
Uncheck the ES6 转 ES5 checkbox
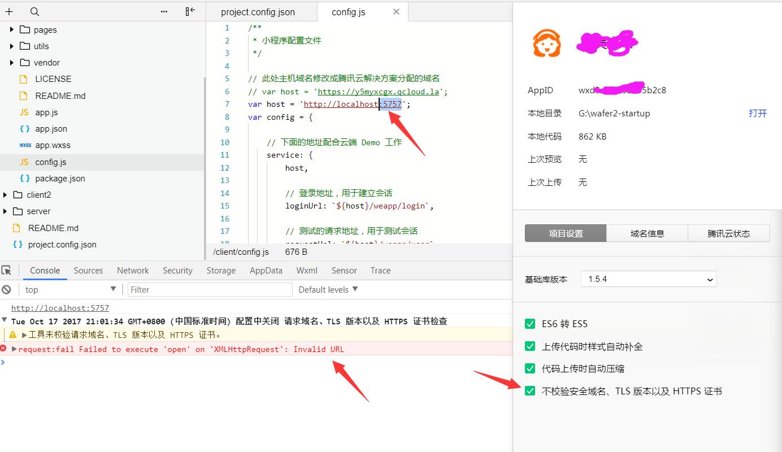(530, 324)
